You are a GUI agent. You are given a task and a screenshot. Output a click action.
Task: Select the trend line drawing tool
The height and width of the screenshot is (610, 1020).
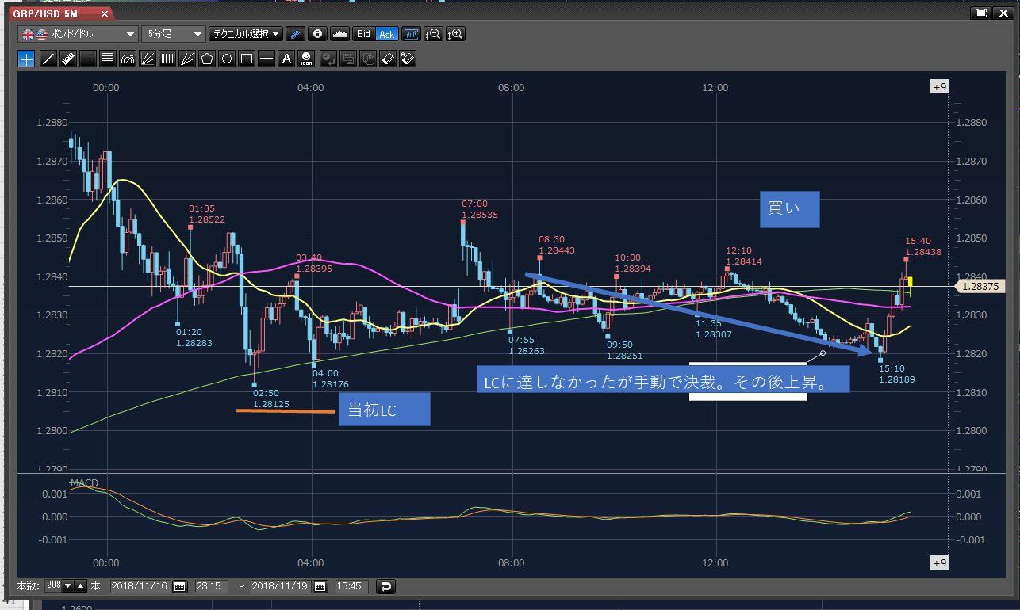coord(48,59)
